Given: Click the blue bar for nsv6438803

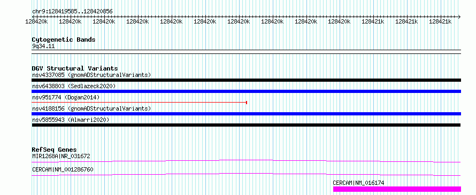Looking at the screenshot, I should 246,91.
